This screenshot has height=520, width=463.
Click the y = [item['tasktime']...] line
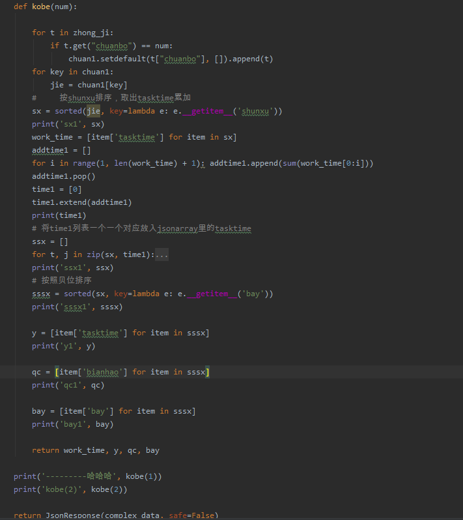coord(120,333)
